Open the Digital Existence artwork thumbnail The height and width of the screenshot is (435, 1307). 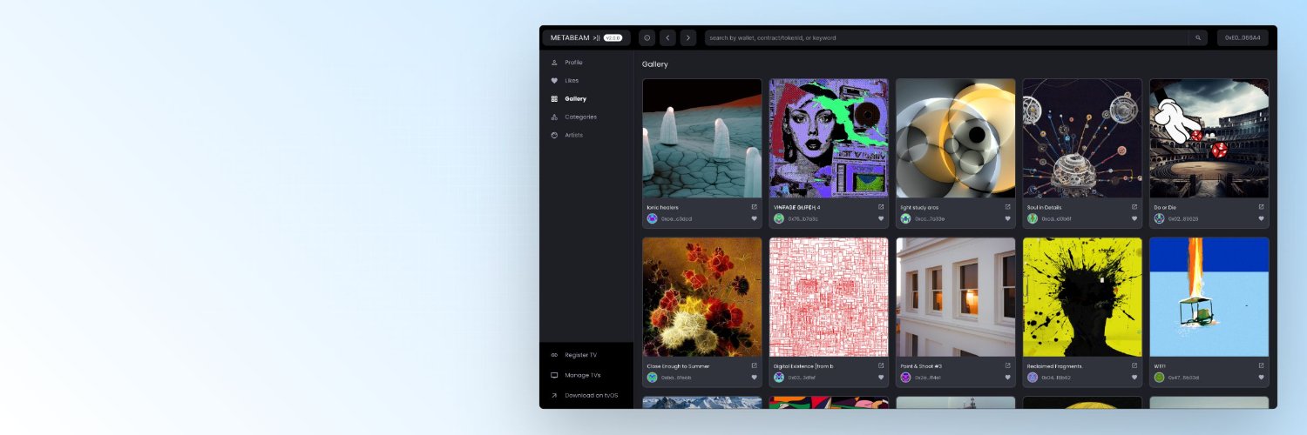pyautogui.click(x=829, y=297)
